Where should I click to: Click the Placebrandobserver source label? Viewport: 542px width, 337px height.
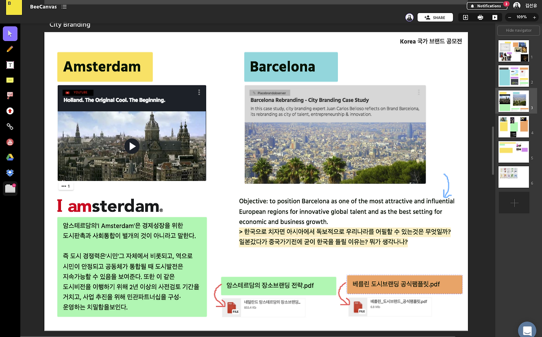pyautogui.click(x=269, y=92)
